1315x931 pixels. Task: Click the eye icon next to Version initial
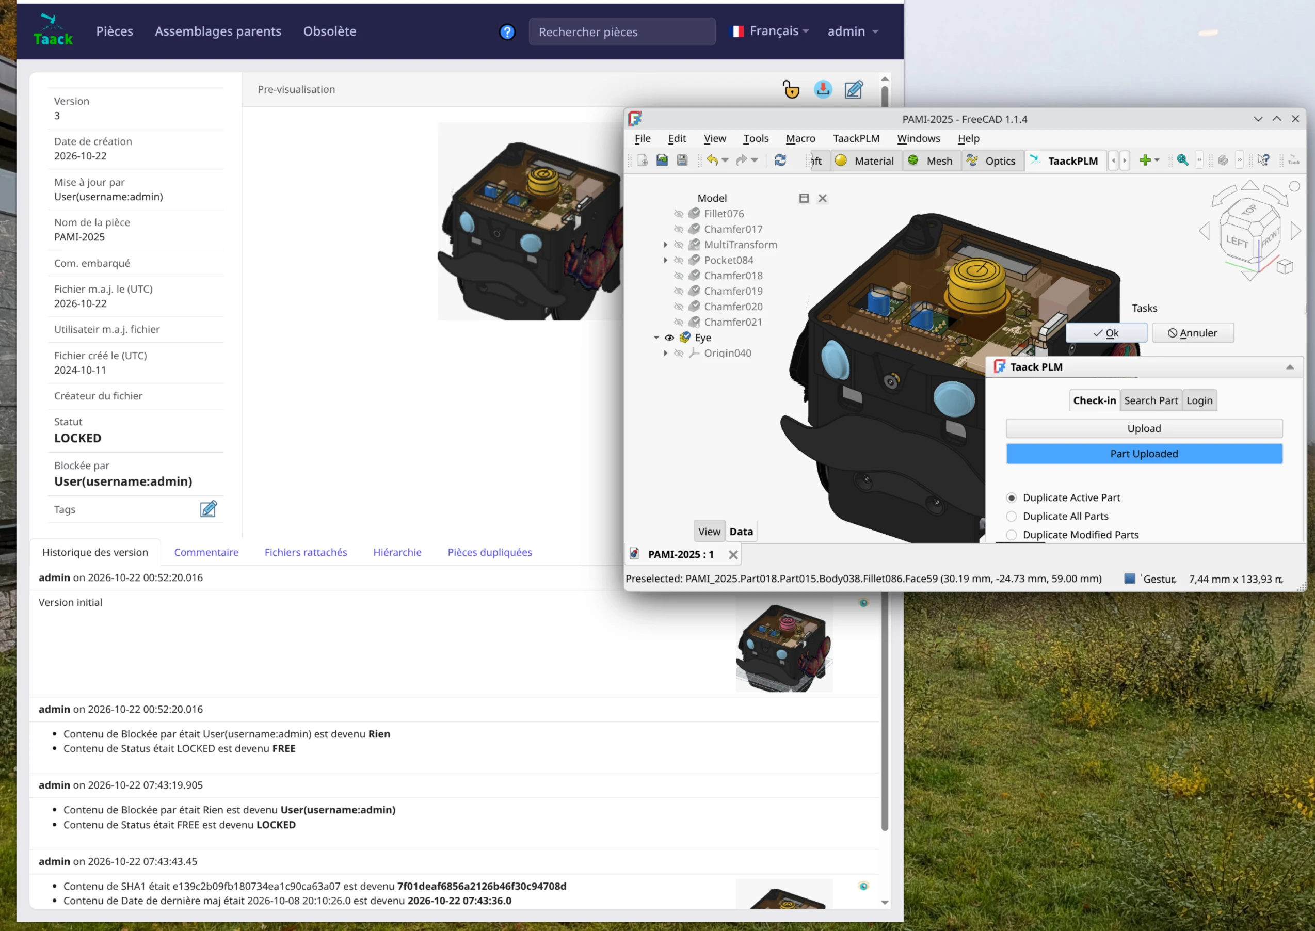[863, 602]
